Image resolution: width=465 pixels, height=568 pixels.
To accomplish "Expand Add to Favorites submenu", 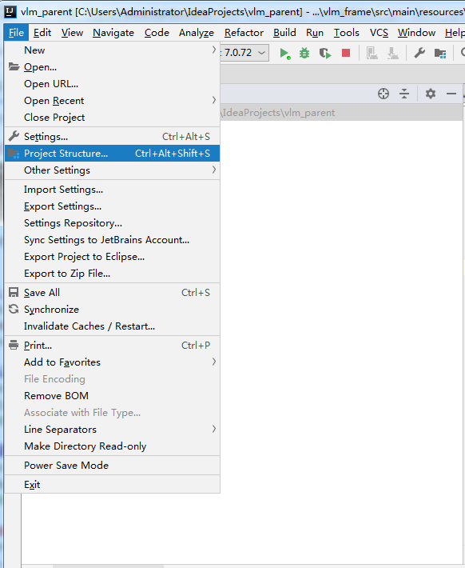I will (112, 362).
